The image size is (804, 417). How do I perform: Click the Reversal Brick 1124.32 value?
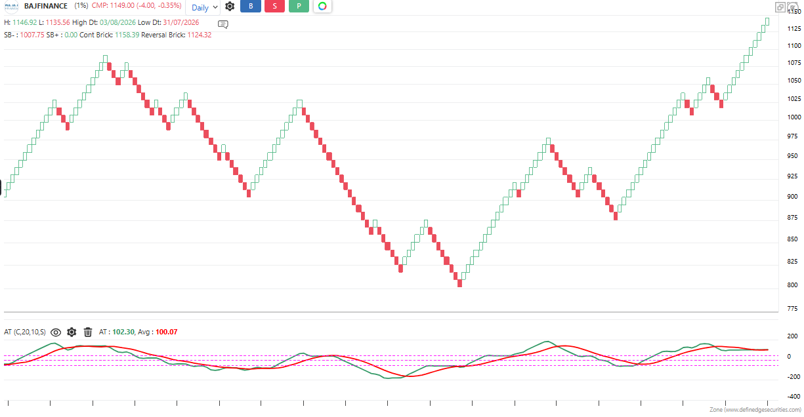(199, 35)
